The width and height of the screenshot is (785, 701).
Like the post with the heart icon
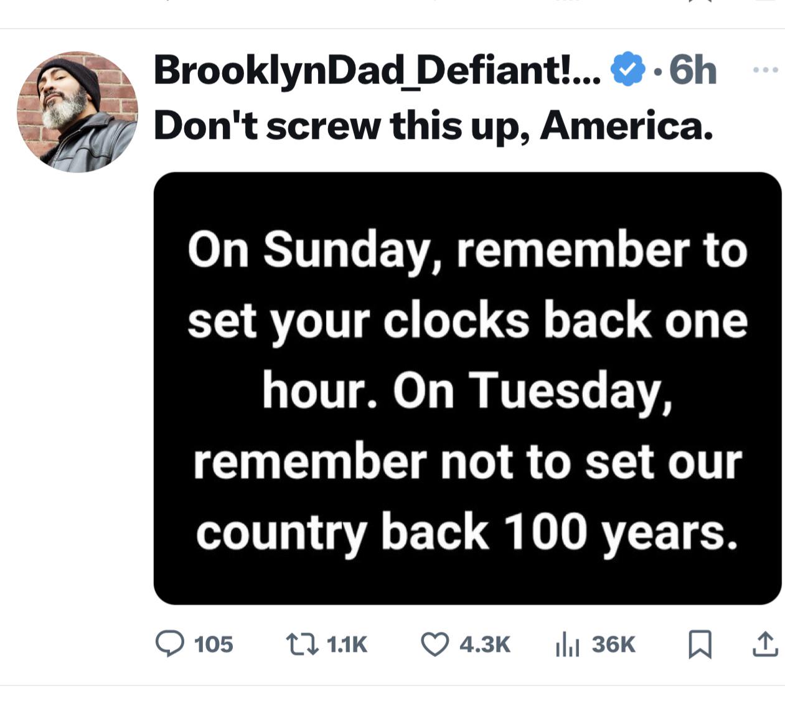point(435,644)
